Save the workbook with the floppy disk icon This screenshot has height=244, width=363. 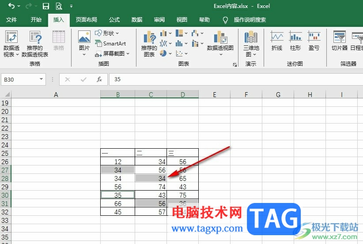(46, 6)
